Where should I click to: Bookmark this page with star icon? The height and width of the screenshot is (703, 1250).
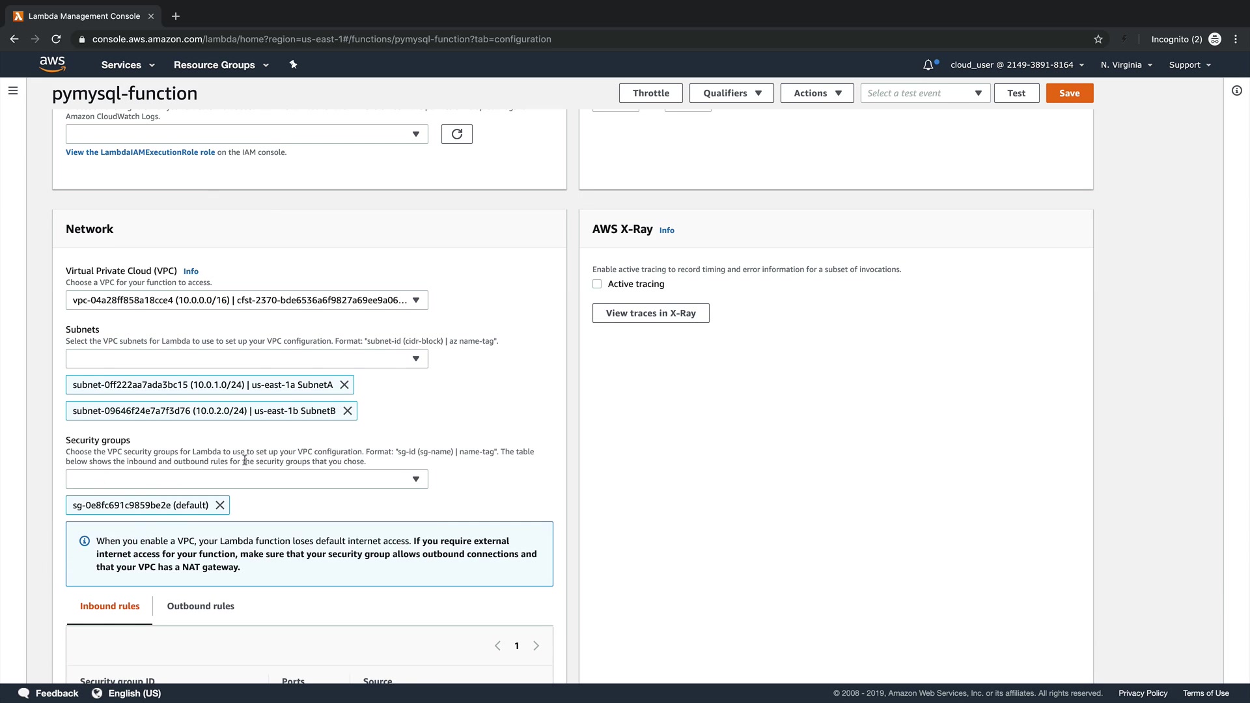pyautogui.click(x=1098, y=39)
